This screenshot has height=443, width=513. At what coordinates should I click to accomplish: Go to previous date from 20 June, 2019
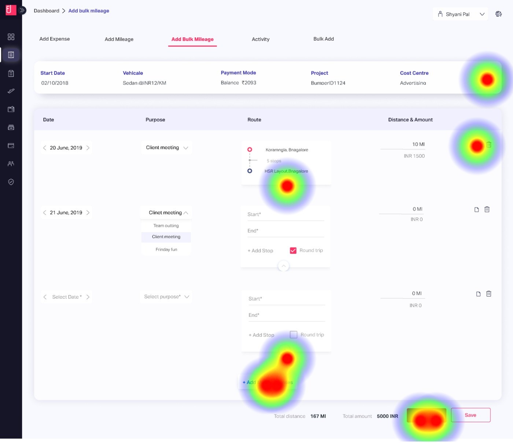click(x=45, y=148)
